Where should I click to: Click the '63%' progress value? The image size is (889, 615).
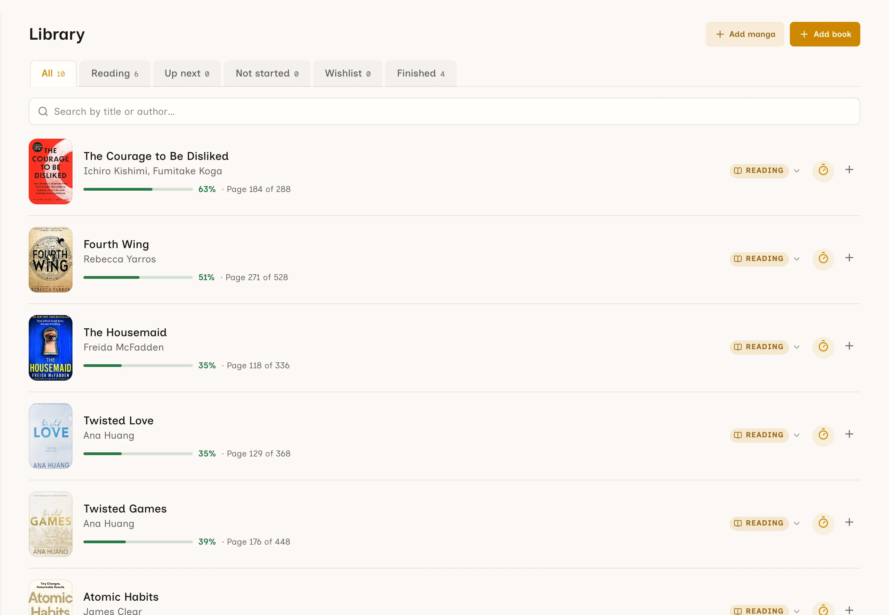point(207,189)
